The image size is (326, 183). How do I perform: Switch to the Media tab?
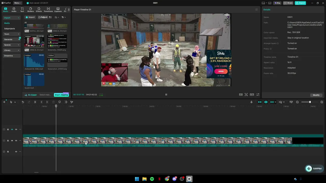(x=6, y=10)
